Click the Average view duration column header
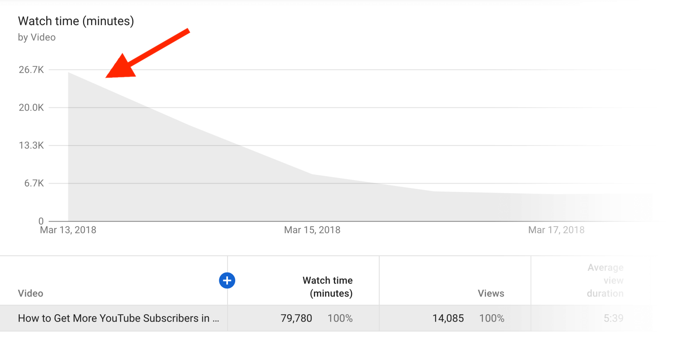 pyautogui.click(x=605, y=280)
